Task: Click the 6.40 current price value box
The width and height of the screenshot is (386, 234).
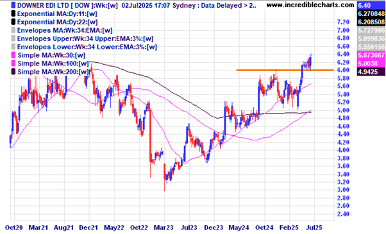Action: 371,5
